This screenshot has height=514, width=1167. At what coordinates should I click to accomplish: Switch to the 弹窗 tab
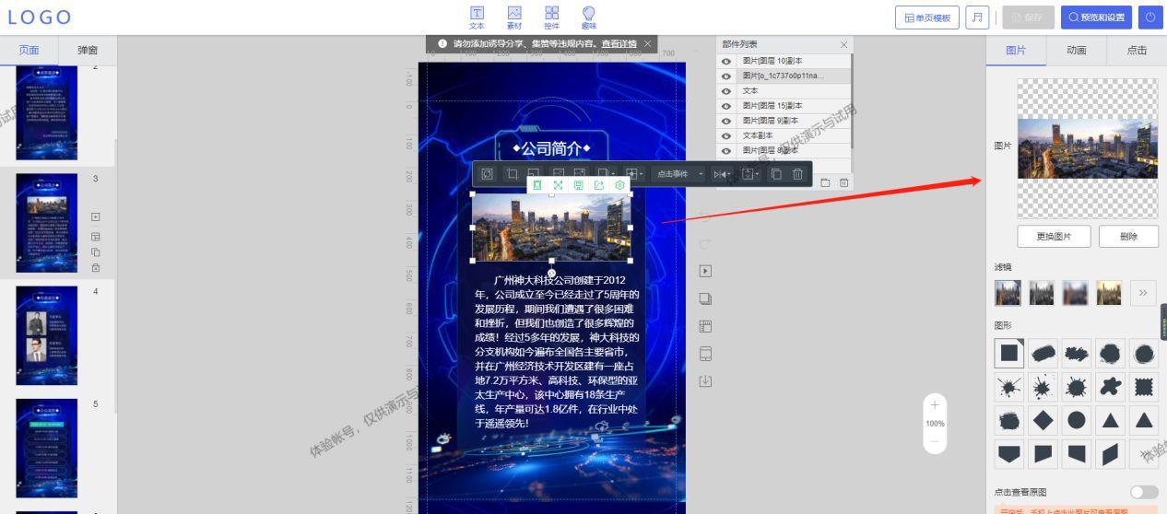88,50
